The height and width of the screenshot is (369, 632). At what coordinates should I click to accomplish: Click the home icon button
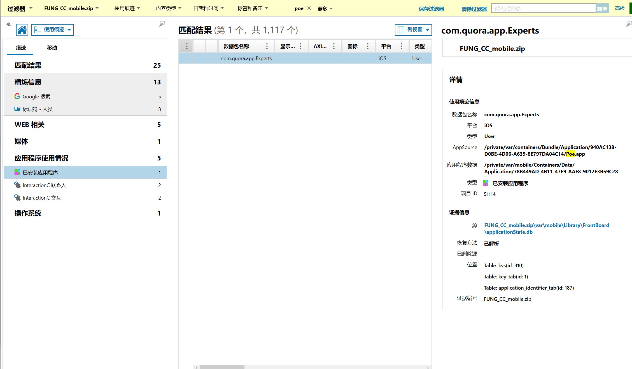(x=22, y=30)
